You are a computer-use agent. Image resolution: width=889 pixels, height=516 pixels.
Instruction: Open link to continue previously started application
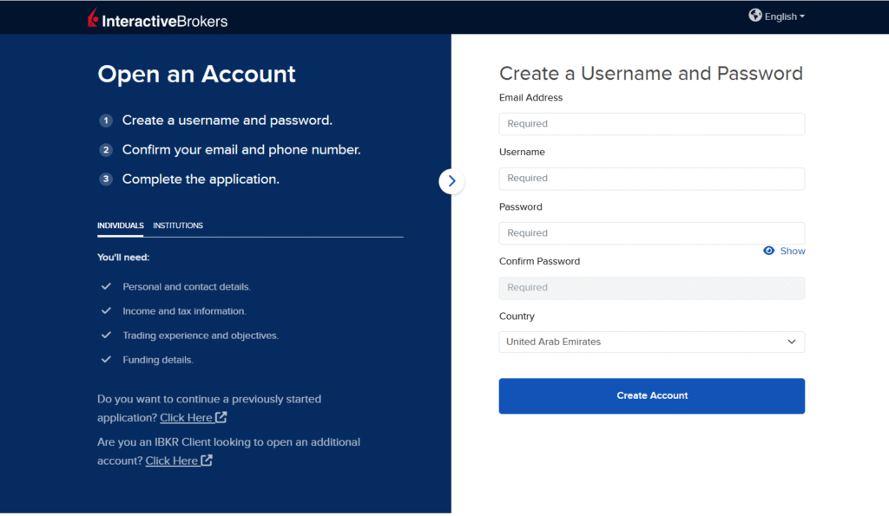[x=186, y=418]
